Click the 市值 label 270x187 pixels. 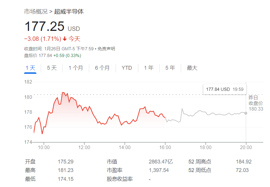[x=112, y=162]
